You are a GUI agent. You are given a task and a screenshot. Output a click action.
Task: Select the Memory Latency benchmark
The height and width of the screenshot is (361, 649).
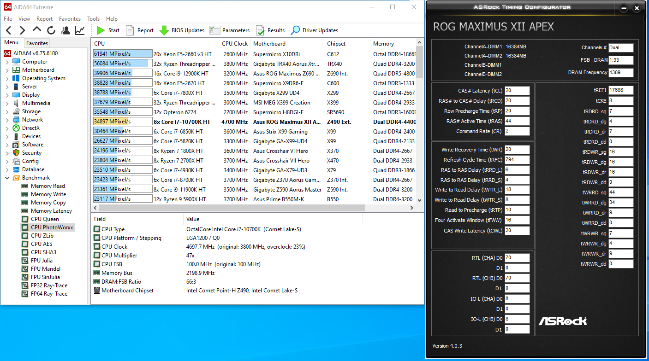click(51, 211)
